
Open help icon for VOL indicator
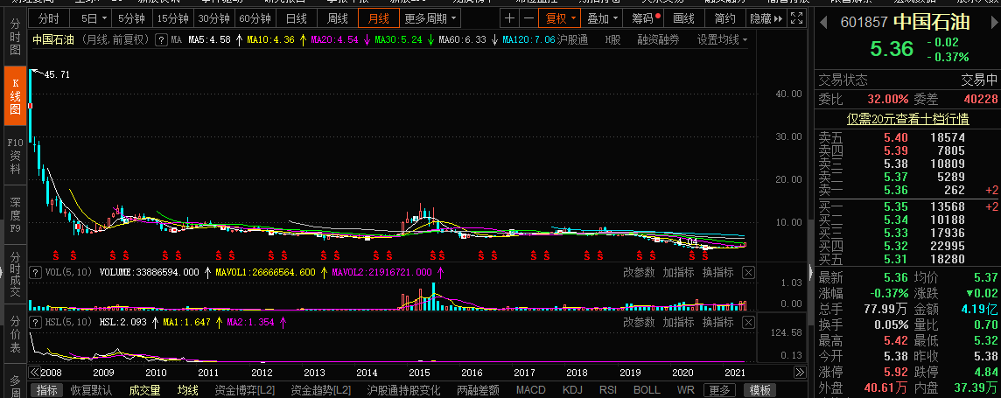[x=35, y=273]
